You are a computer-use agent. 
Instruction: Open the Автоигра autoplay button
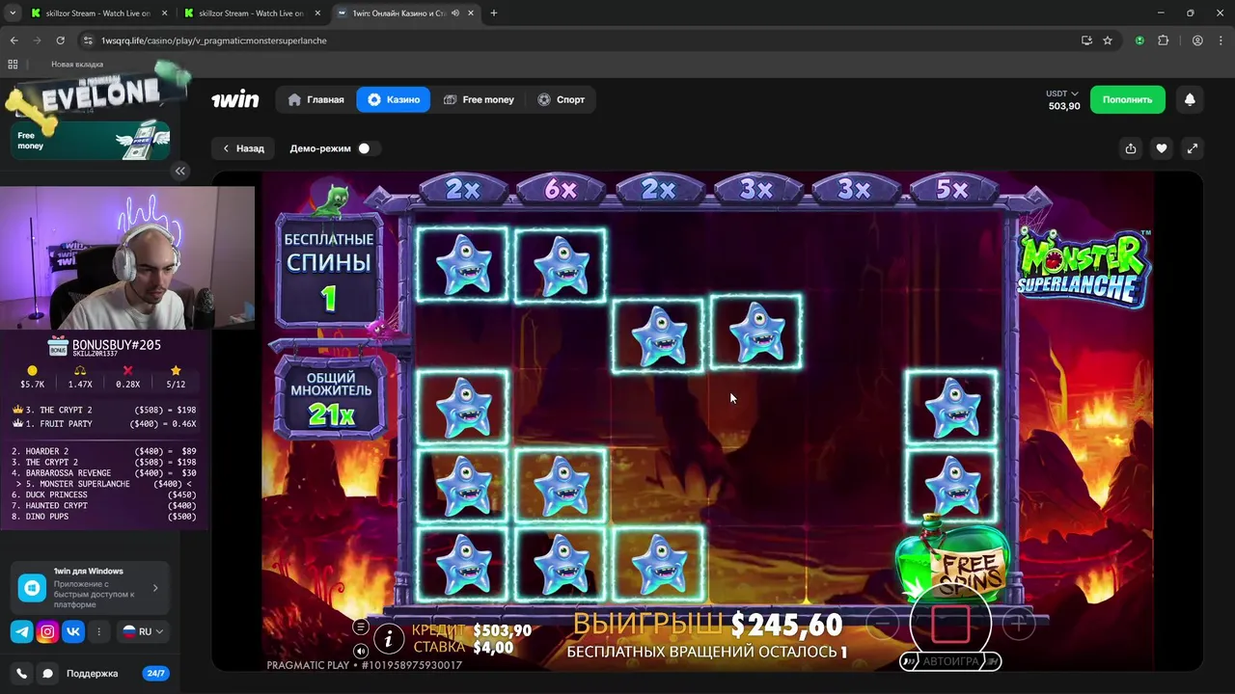click(x=950, y=661)
